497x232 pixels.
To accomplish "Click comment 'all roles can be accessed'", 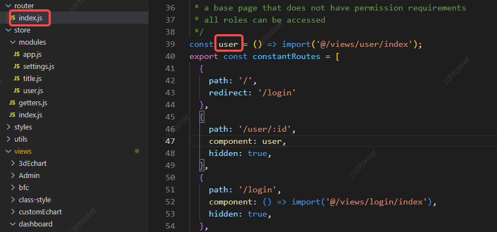I will coord(265,20).
